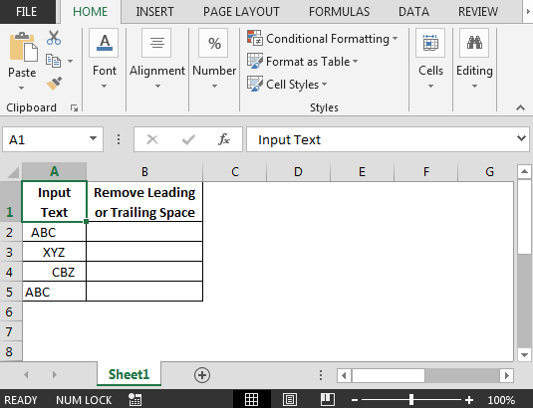This screenshot has width=533, height=408.
Task: Click the zoom slider handle
Action: click(x=411, y=400)
